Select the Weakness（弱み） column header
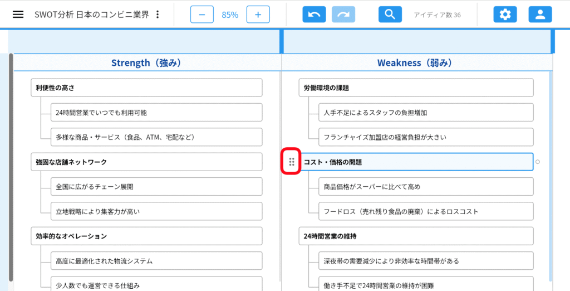The width and height of the screenshot is (570, 291). (x=415, y=63)
